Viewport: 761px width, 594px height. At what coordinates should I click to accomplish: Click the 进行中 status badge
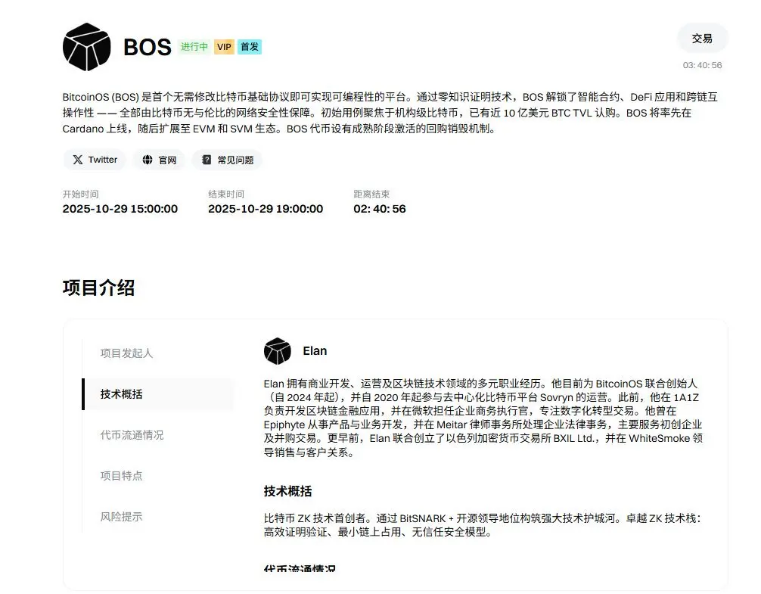pyautogui.click(x=194, y=47)
